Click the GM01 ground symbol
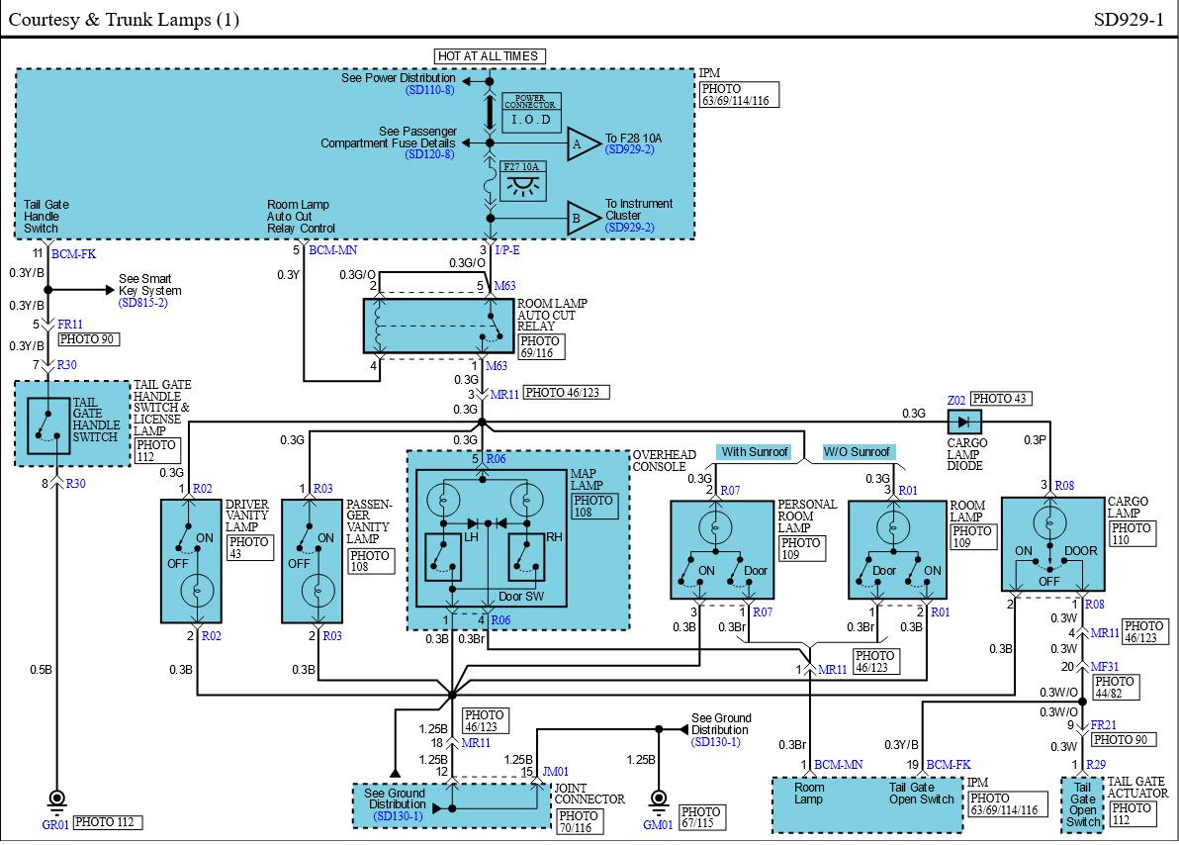 click(x=657, y=798)
